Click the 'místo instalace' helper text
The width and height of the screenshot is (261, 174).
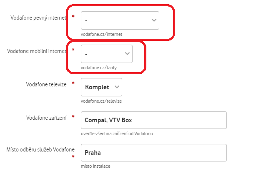pyautogui.click(x=95, y=166)
